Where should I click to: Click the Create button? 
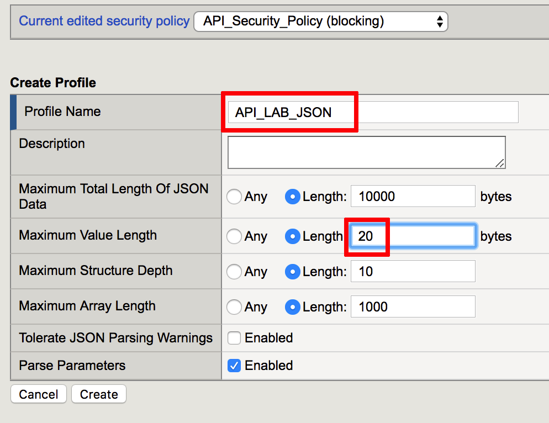pos(99,394)
